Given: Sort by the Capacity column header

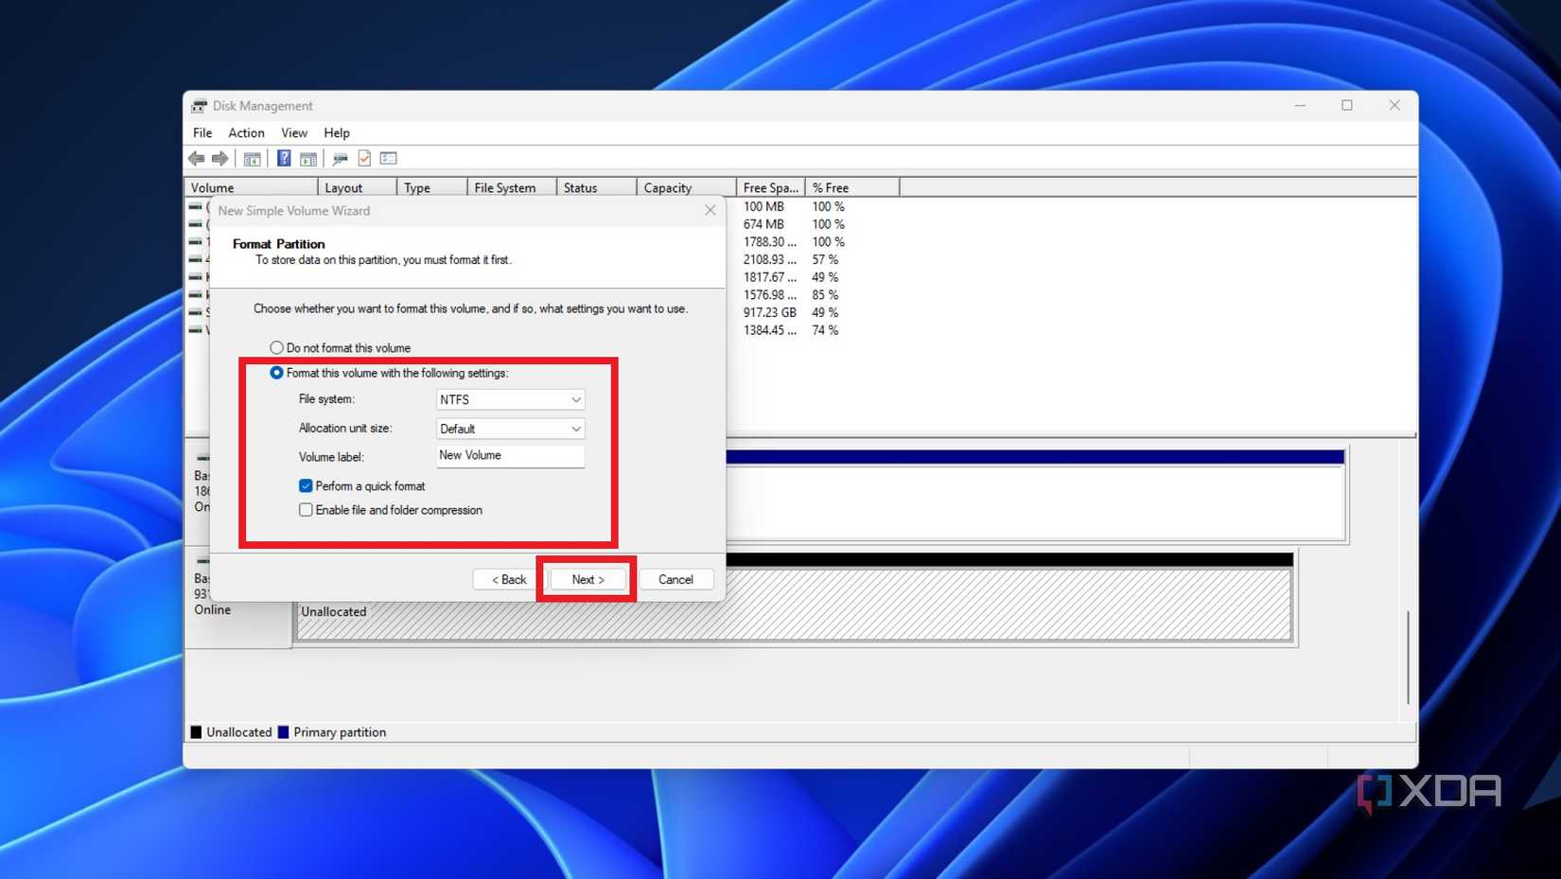Looking at the screenshot, I should coord(686,187).
